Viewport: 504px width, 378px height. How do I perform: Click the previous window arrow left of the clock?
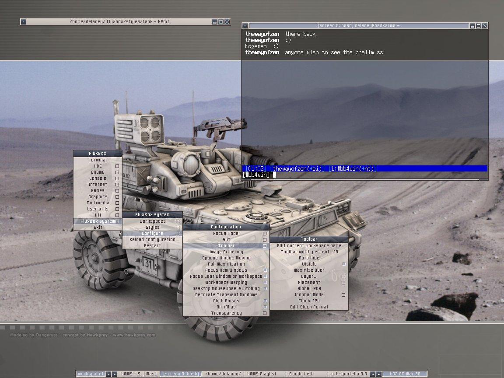[x=373, y=374]
